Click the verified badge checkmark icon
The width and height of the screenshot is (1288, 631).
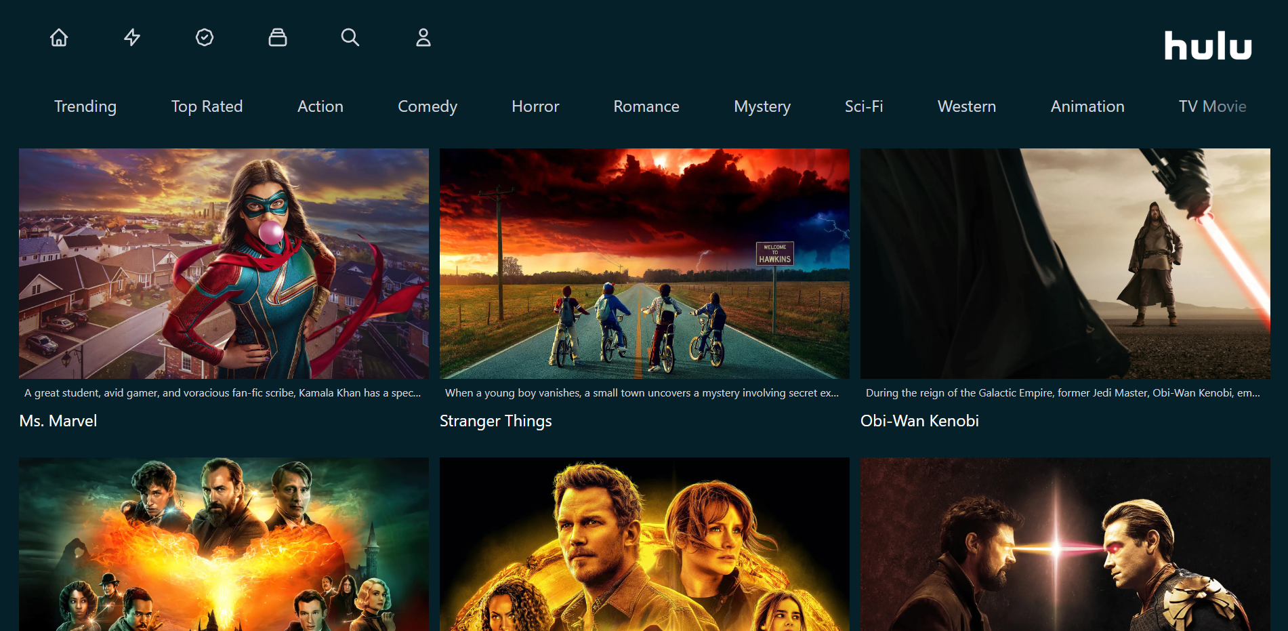click(x=205, y=37)
